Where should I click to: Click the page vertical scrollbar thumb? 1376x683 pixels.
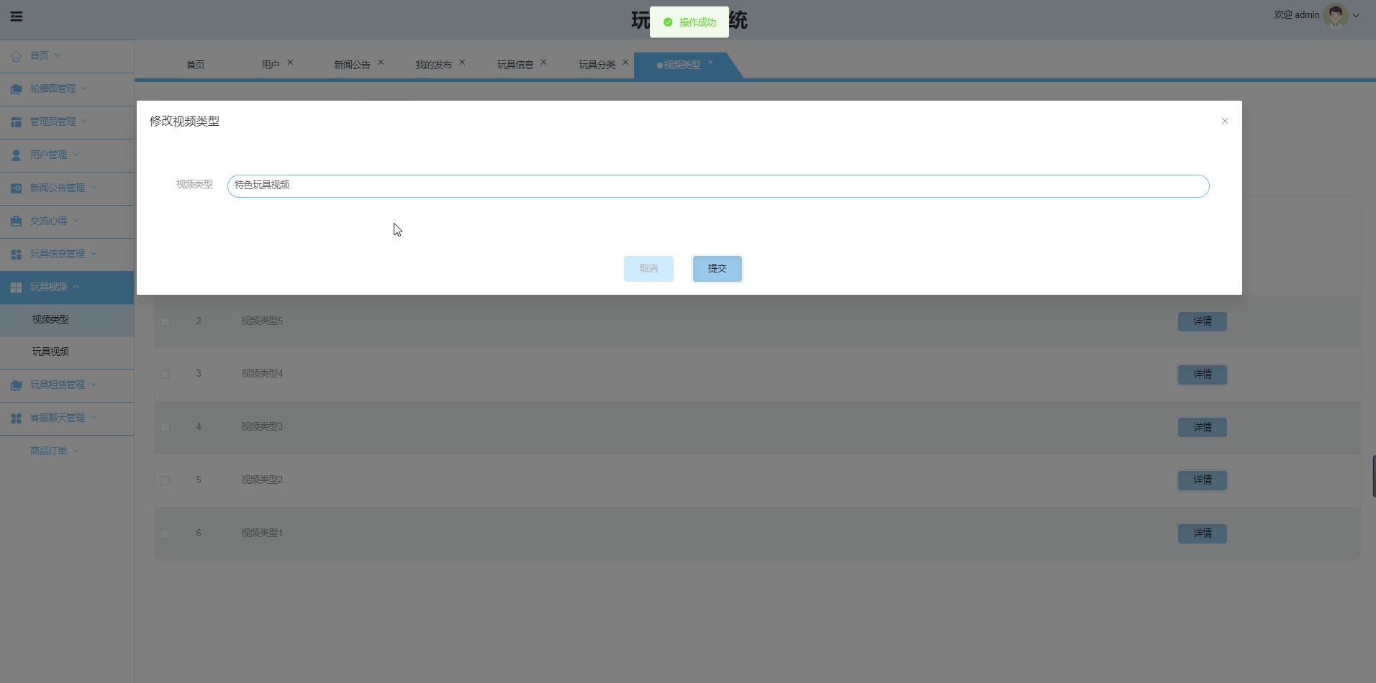(x=1374, y=476)
